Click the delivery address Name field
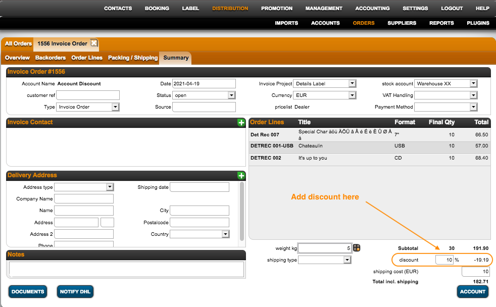This screenshot has width=496, height=307. point(84,210)
